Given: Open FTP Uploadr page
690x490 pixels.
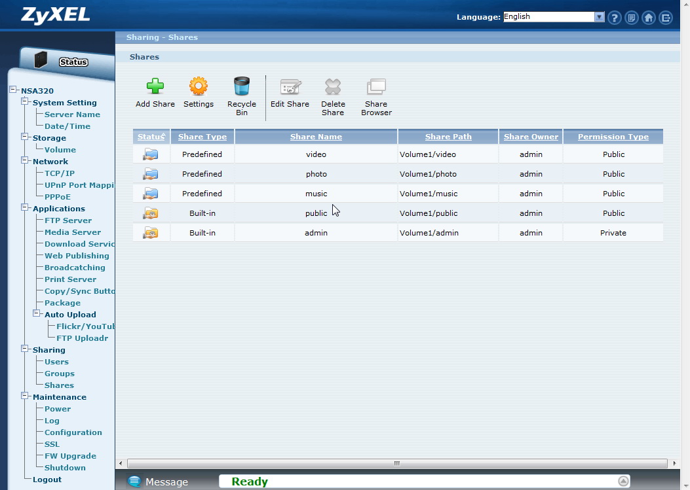Looking at the screenshot, I should pyautogui.click(x=83, y=338).
